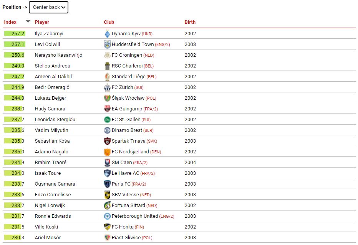
Task: Sort table by Birth column header
Action: click(x=190, y=22)
